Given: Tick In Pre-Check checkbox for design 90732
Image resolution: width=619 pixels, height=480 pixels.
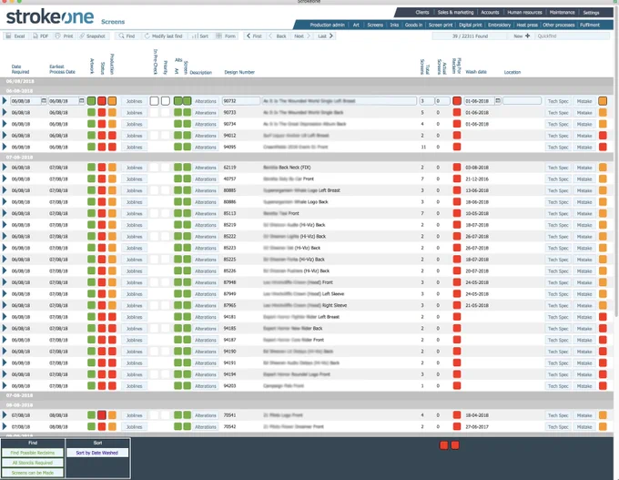Looking at the screenshot, I should click(155, 101).
